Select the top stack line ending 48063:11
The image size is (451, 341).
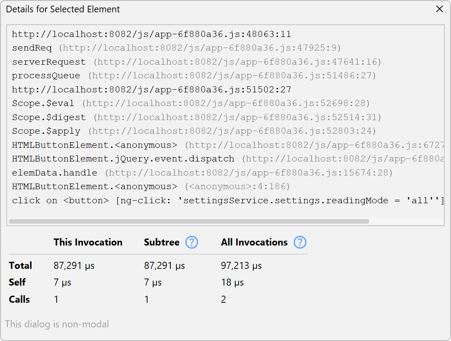(x=152, y=34)
